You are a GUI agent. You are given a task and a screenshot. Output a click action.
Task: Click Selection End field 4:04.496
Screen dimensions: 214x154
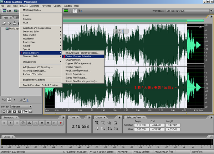157,125
